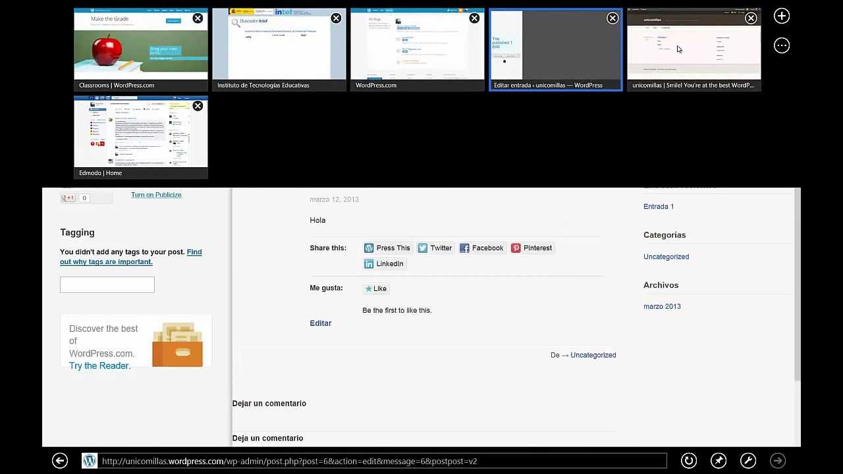
Task: Switch to the WordPress.com tab thumbnail
Action: coord(418,49)
